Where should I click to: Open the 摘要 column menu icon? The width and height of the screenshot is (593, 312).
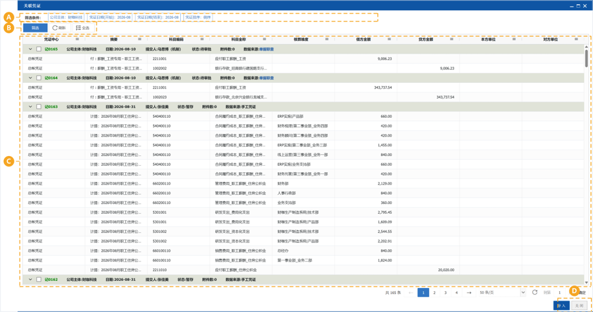coord(139,39)
